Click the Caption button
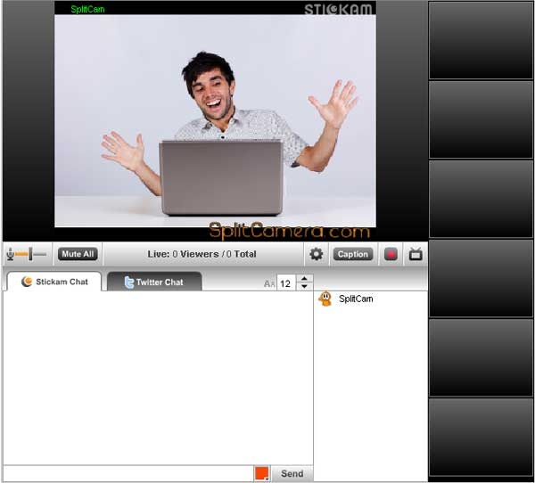 353,254
